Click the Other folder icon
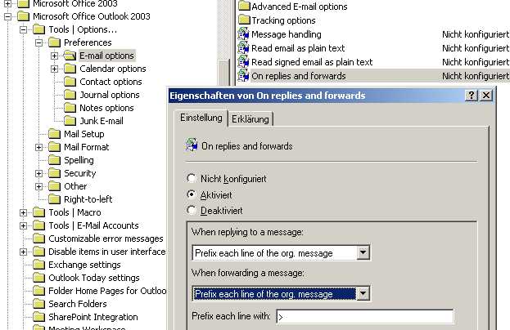The image size is (510, 330). 54,186
